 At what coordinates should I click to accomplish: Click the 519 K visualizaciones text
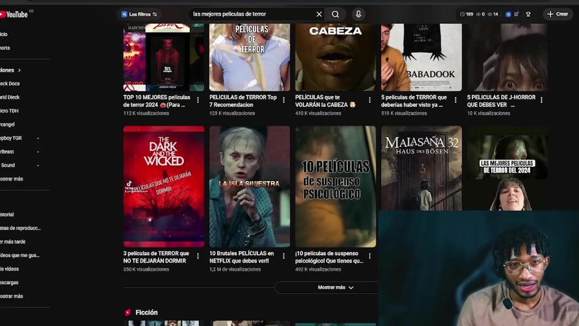(x=404, y=113)
